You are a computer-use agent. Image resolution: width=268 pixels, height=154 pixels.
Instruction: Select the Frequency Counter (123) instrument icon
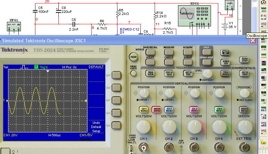point(263,48)
